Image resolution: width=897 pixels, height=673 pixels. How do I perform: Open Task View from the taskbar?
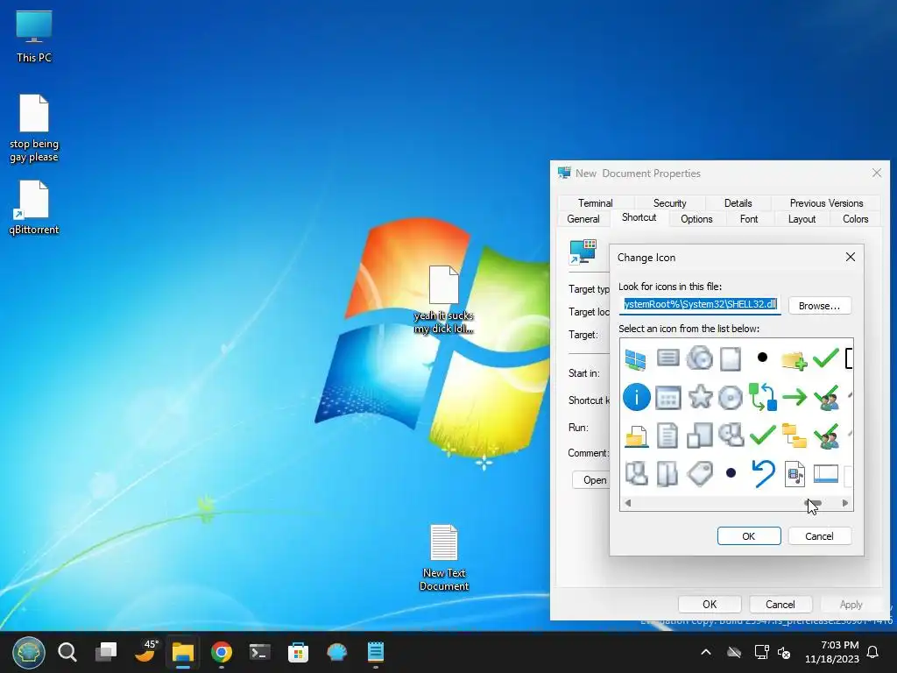106,652
